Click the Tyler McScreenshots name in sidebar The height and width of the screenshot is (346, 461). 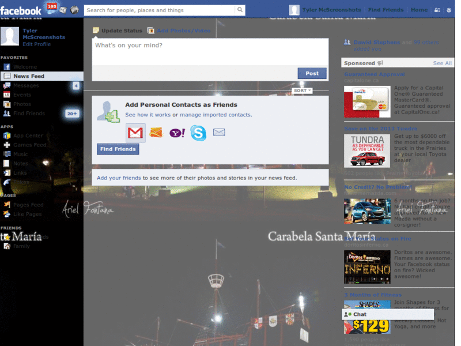pos(44,34)
